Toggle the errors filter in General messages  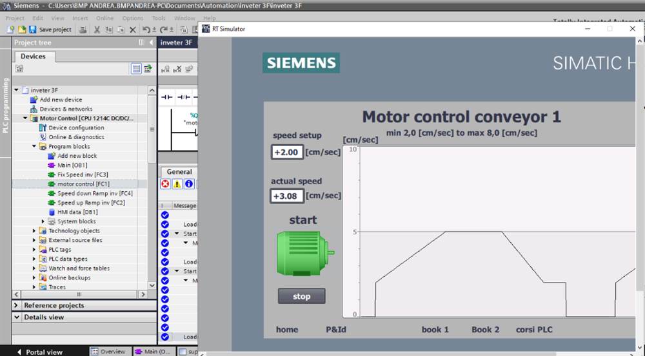tap(165, 184)
